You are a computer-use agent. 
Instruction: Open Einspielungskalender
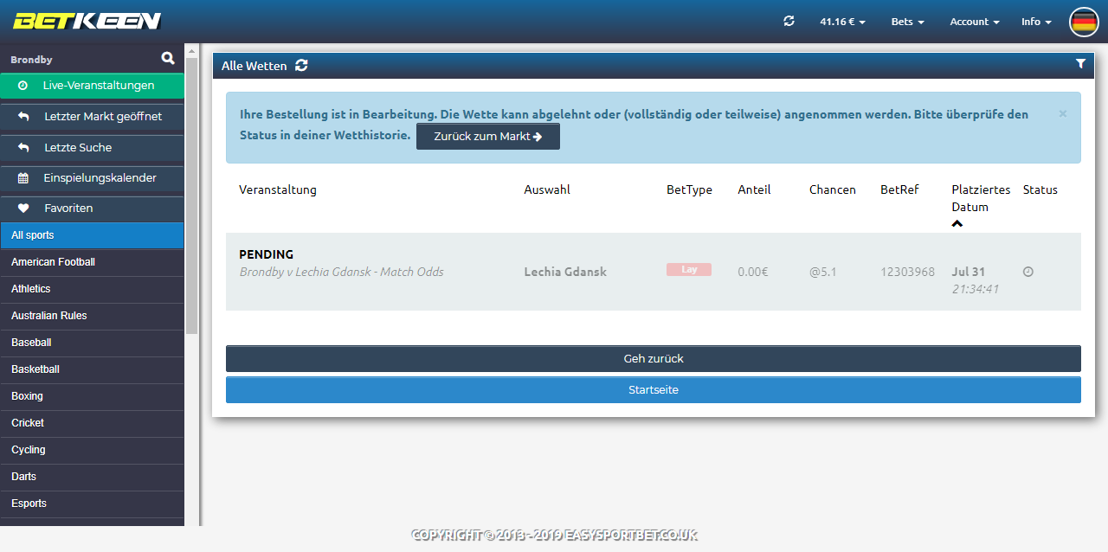92,178
